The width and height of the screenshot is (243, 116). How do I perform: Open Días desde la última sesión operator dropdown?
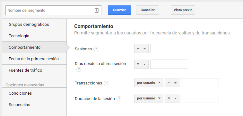[x=141, y=64]
